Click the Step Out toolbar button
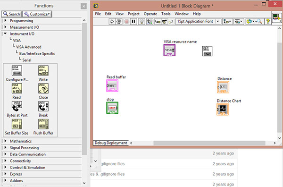The height and width of the screenshot is (187, 283). 171,22
